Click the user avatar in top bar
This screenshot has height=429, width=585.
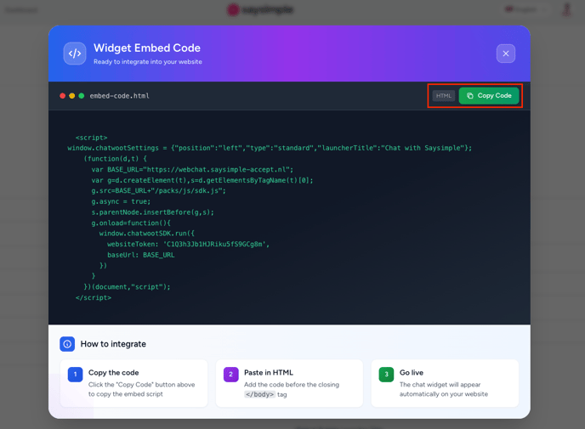point(566,9)
